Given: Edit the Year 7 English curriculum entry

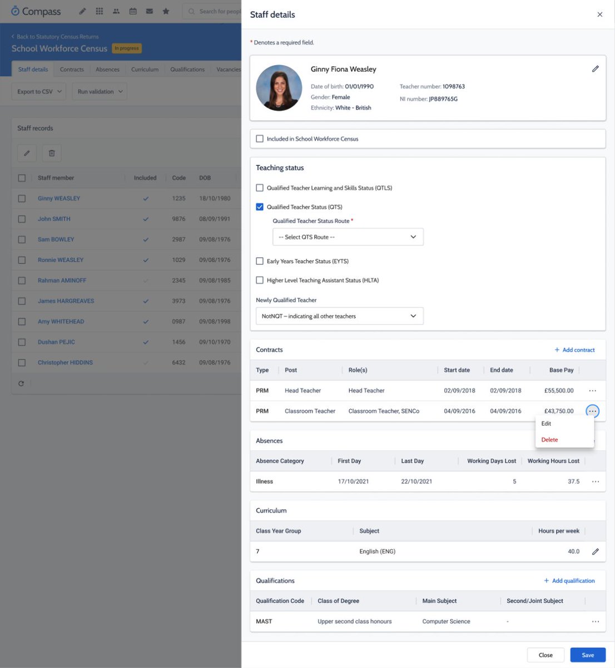Looking at the screenshot, I should click(x=596, y=551).
